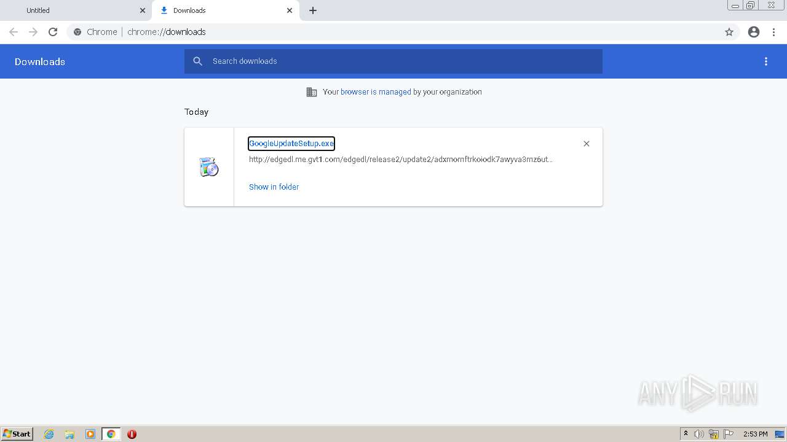Click the Chrome taskbar button
This screenshot has width=787, height=442.
click(x=111, y=434)
